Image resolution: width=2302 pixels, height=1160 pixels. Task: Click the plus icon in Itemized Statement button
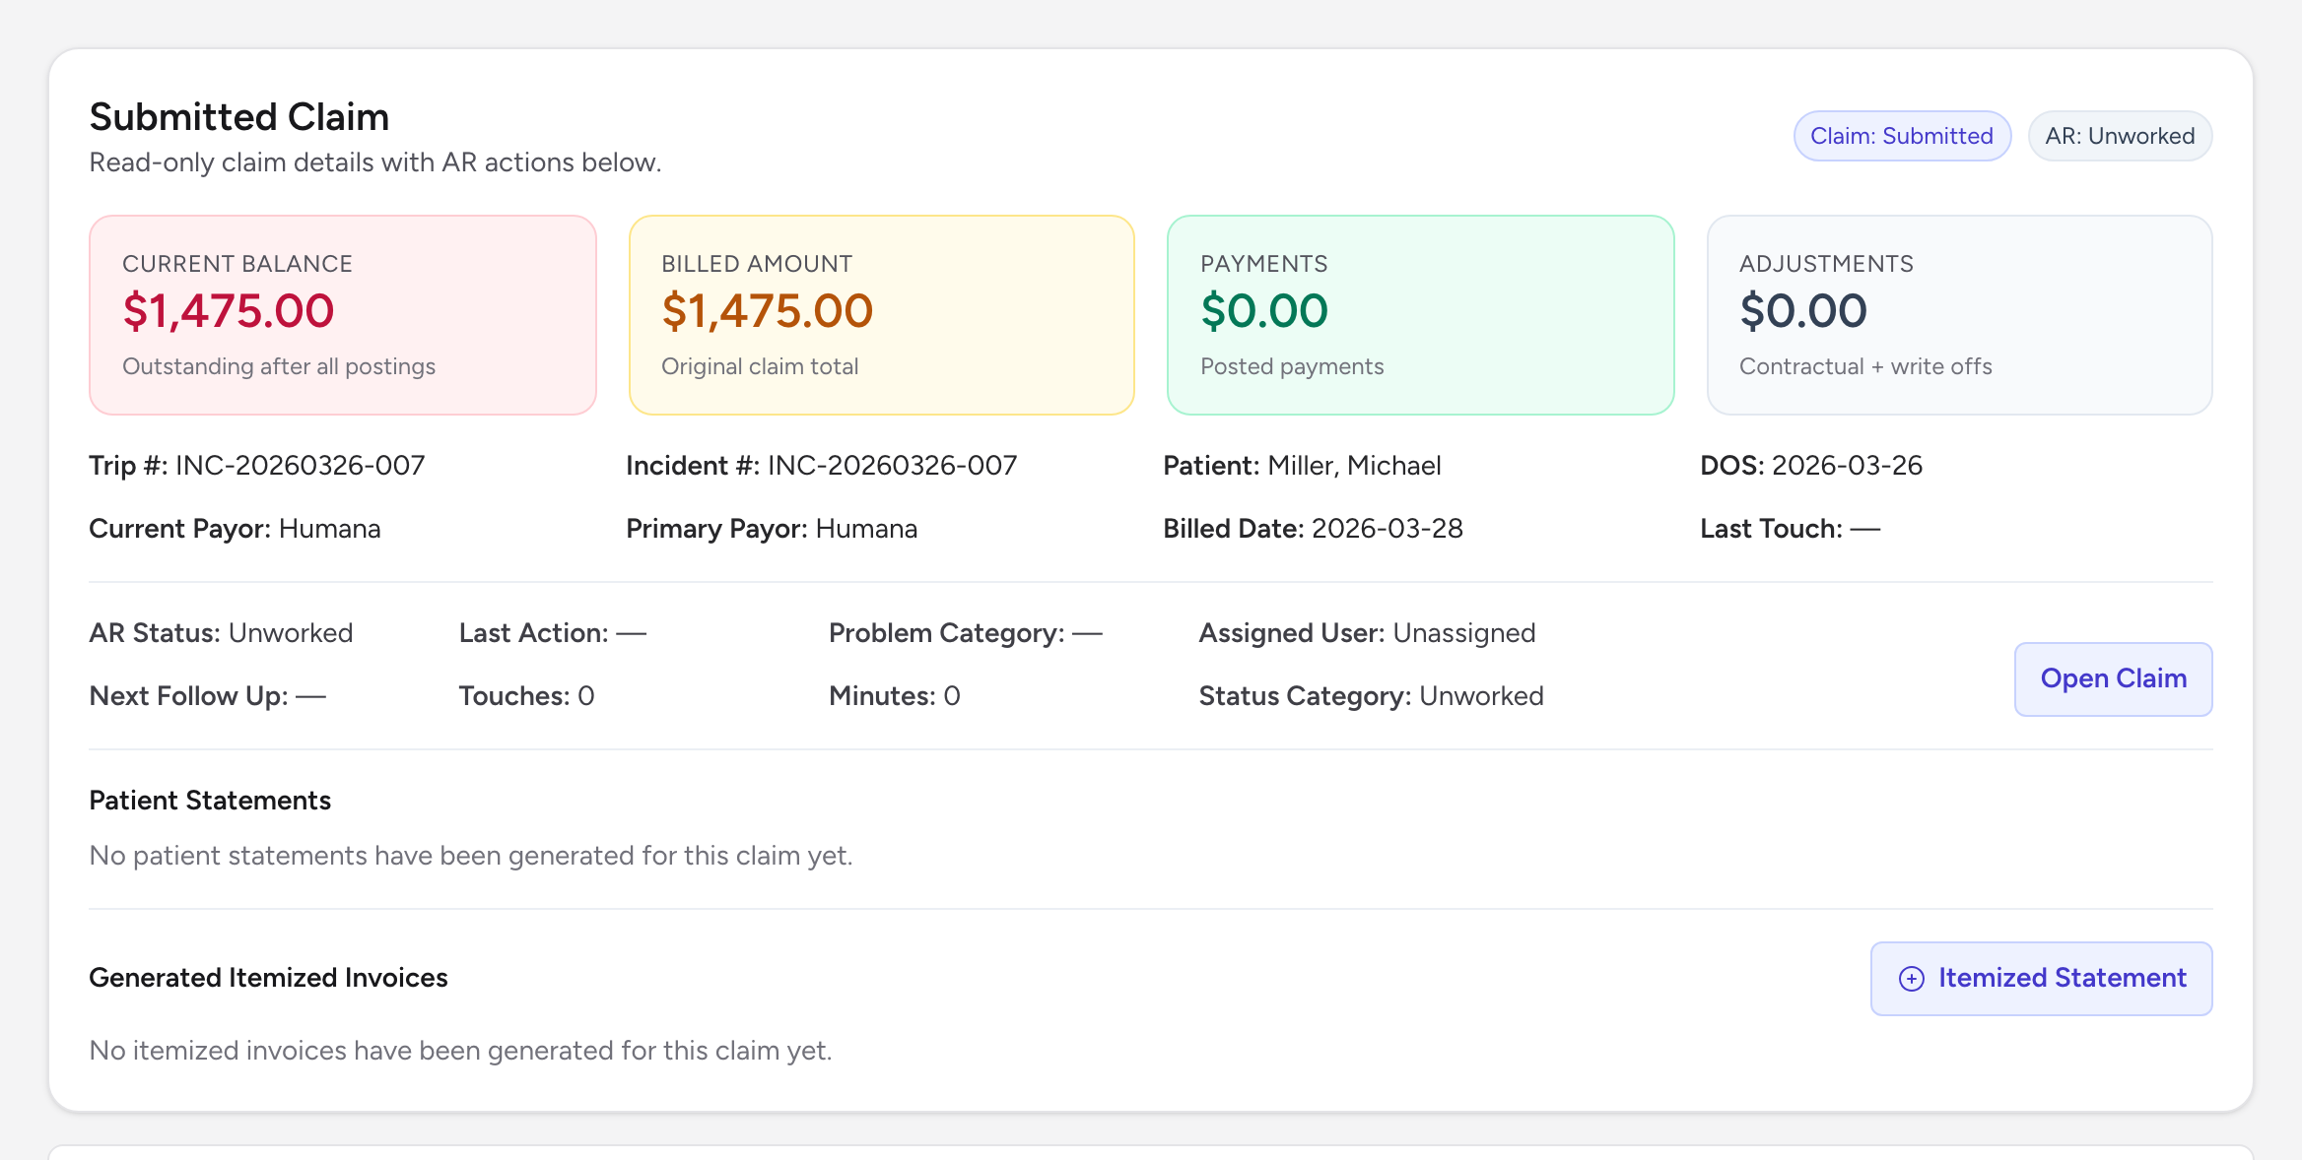click(1911, 979)
